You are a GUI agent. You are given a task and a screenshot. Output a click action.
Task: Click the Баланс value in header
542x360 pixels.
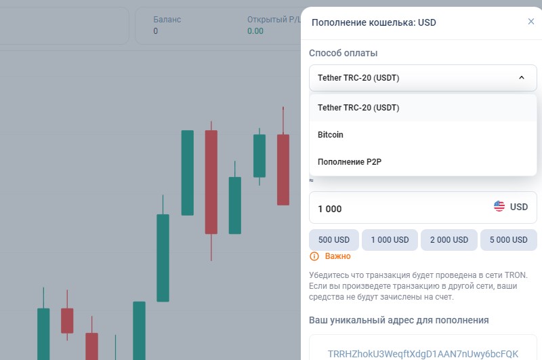tap(155, 31)
